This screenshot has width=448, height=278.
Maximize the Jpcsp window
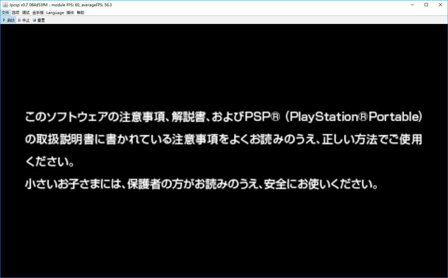(426, 5)
